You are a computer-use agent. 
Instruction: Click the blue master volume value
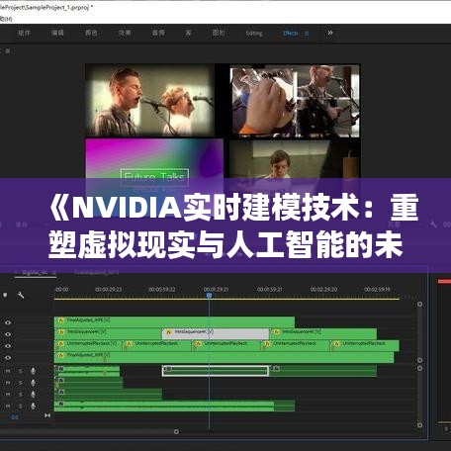click(14, 417)
